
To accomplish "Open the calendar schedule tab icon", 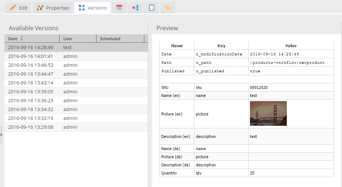I will pyautogui.click(x=119, y=8).
